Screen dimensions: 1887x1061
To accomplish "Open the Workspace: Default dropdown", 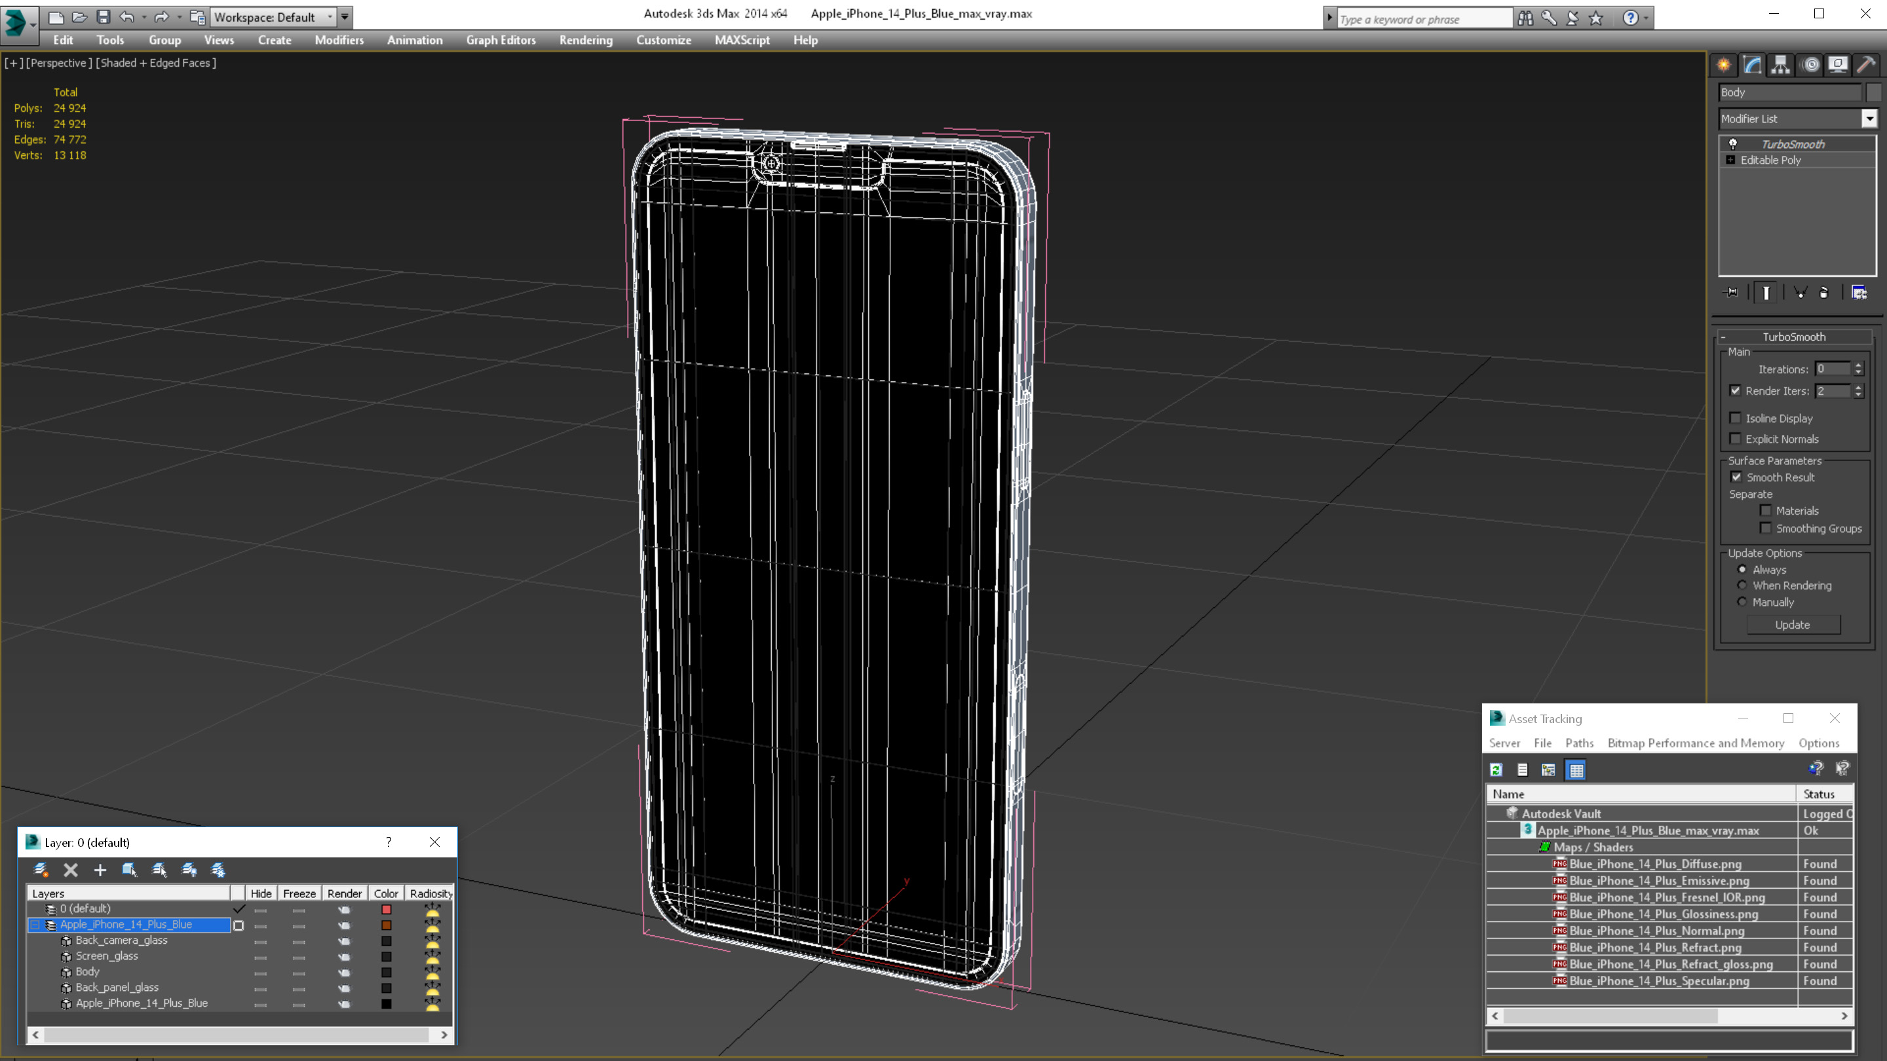I will [x=273, y=17].
